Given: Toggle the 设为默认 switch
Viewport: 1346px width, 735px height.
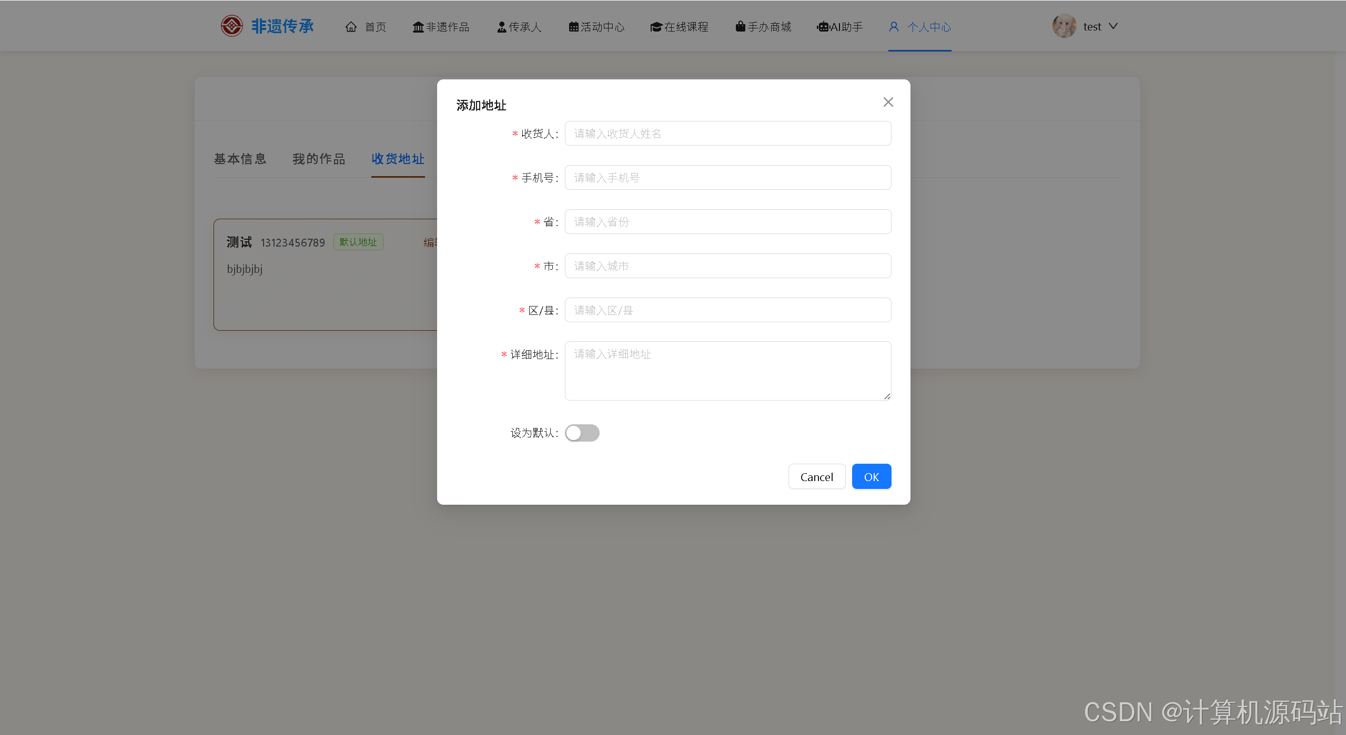Looking at the screenshot, I should [582, 433].
